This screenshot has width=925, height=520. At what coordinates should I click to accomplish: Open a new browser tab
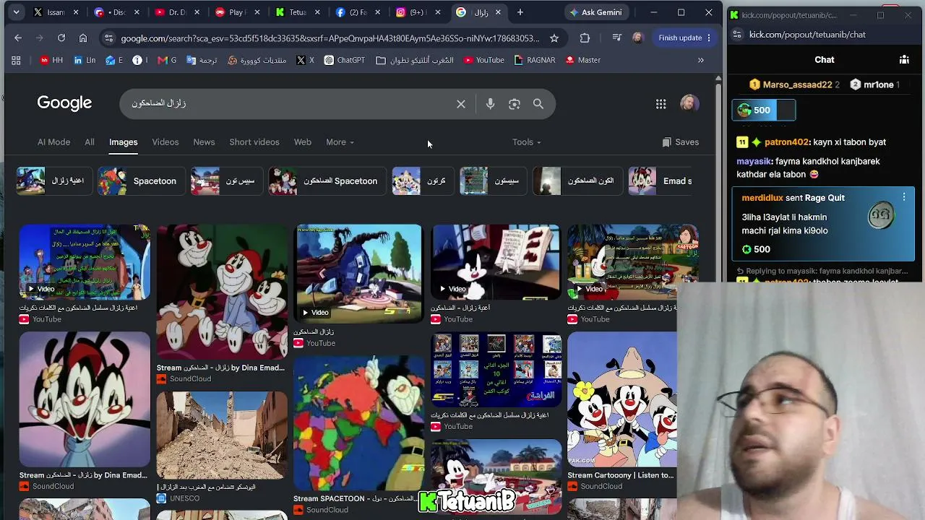coord(520,12)
